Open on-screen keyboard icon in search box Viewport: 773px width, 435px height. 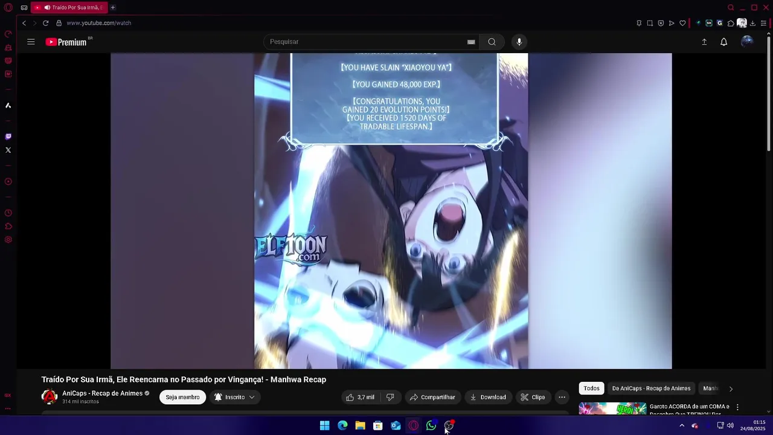[x=471, y=42]
